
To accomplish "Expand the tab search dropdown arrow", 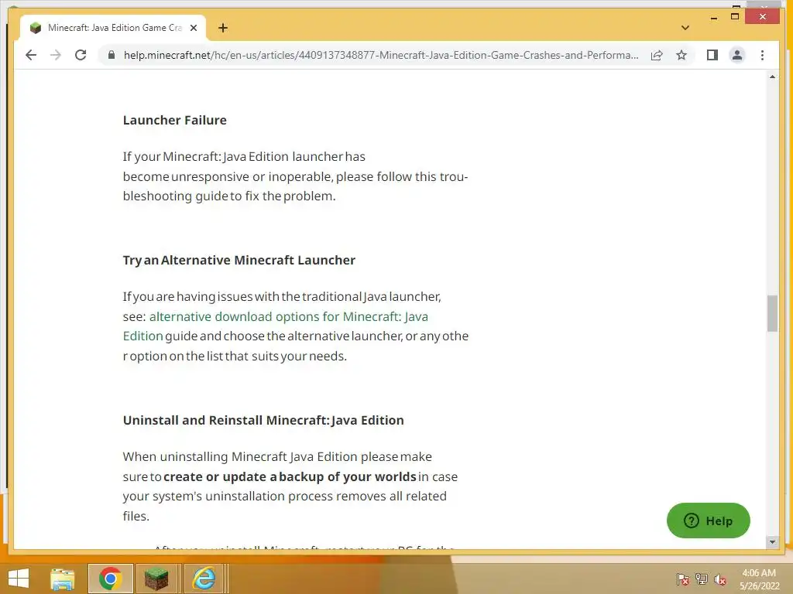I will click(685, 28).
